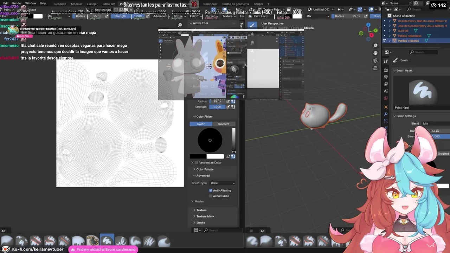Open the Brush Type dropdown showing Draw

click(x=223, y=183)
